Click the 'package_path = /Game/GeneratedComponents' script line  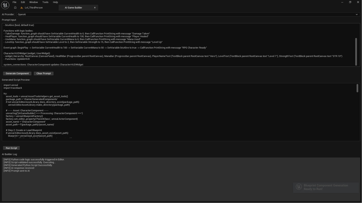pyautogui.click(x=32, y=99)
